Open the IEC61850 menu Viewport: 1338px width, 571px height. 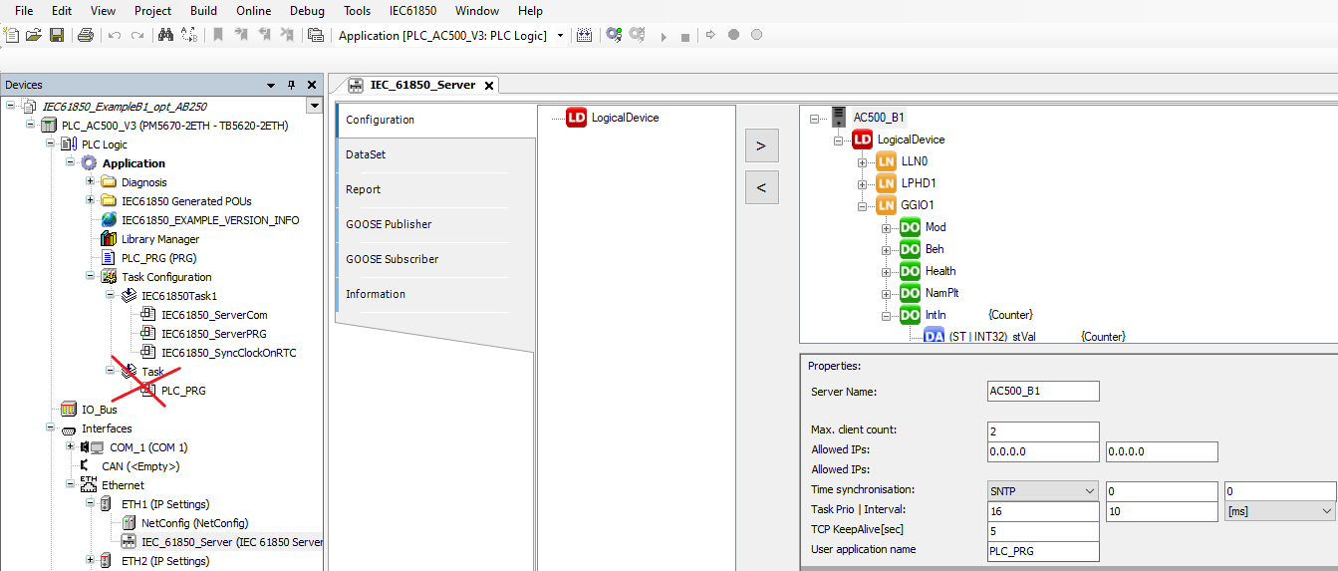(412, 11)
